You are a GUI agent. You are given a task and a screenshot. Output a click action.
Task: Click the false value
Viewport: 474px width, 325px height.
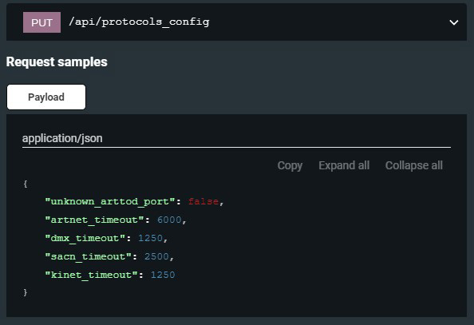pyautogui.click(x=203, y=201)
